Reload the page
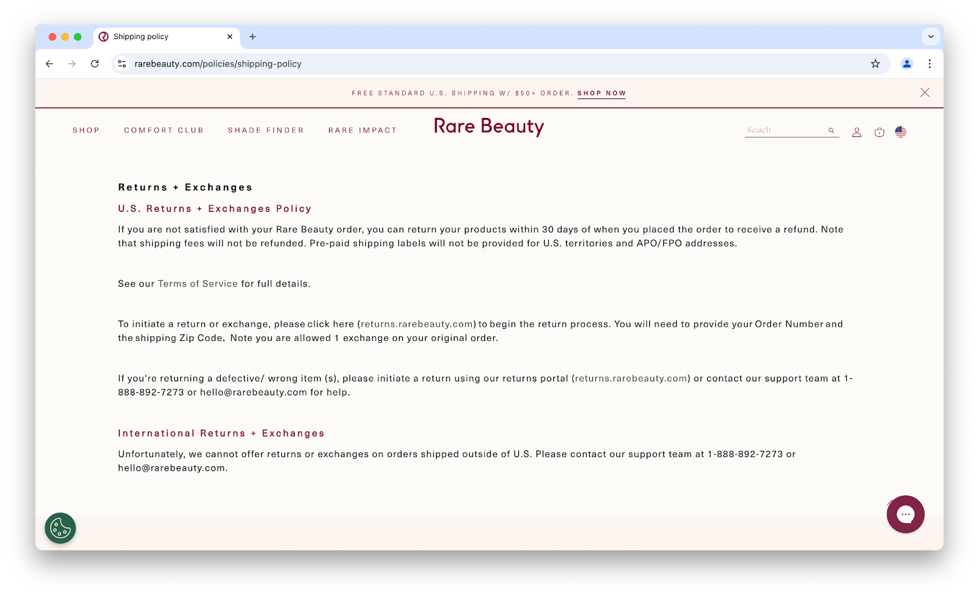979x597 pixels. click(95, 64)
